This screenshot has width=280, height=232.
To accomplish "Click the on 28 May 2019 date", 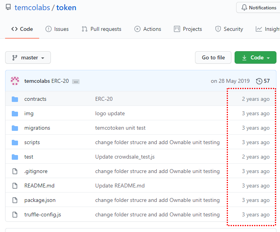I will (x=230, y=81).
